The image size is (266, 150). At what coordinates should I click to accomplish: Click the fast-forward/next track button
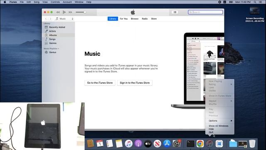tap(70, 12)
